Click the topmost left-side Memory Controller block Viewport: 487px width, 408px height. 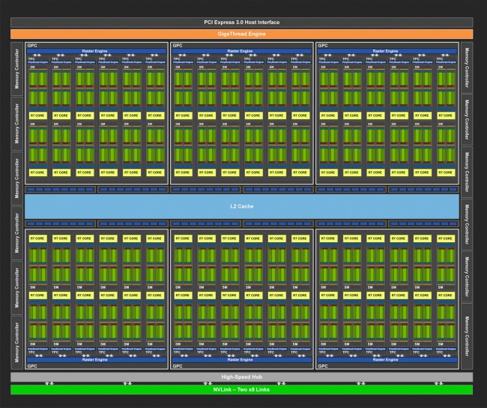coord(16,69)
